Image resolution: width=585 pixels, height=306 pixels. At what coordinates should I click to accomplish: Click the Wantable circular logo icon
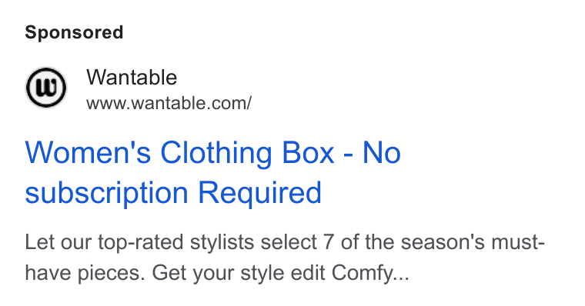46,88
